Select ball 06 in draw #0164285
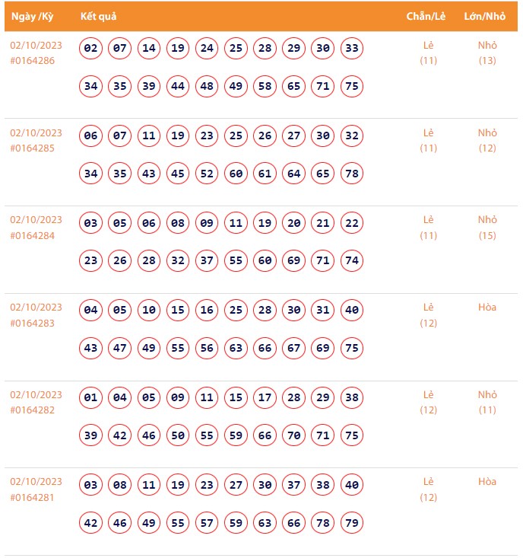523x558 pixels. click(x=91, y=136)
